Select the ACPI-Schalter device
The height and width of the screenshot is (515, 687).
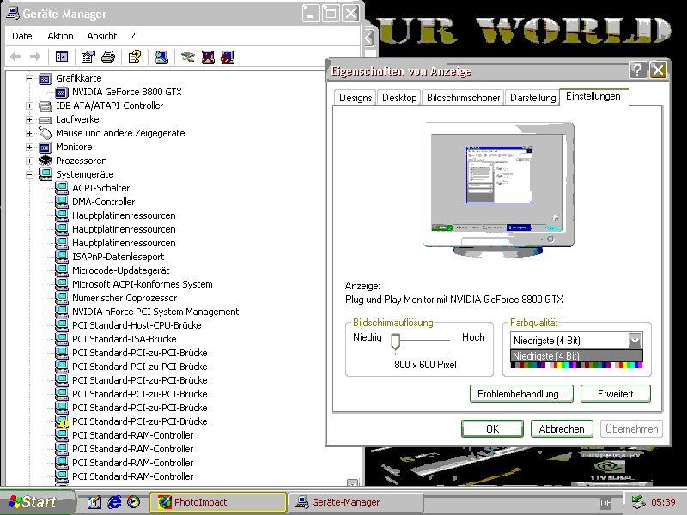coord(100,188)
